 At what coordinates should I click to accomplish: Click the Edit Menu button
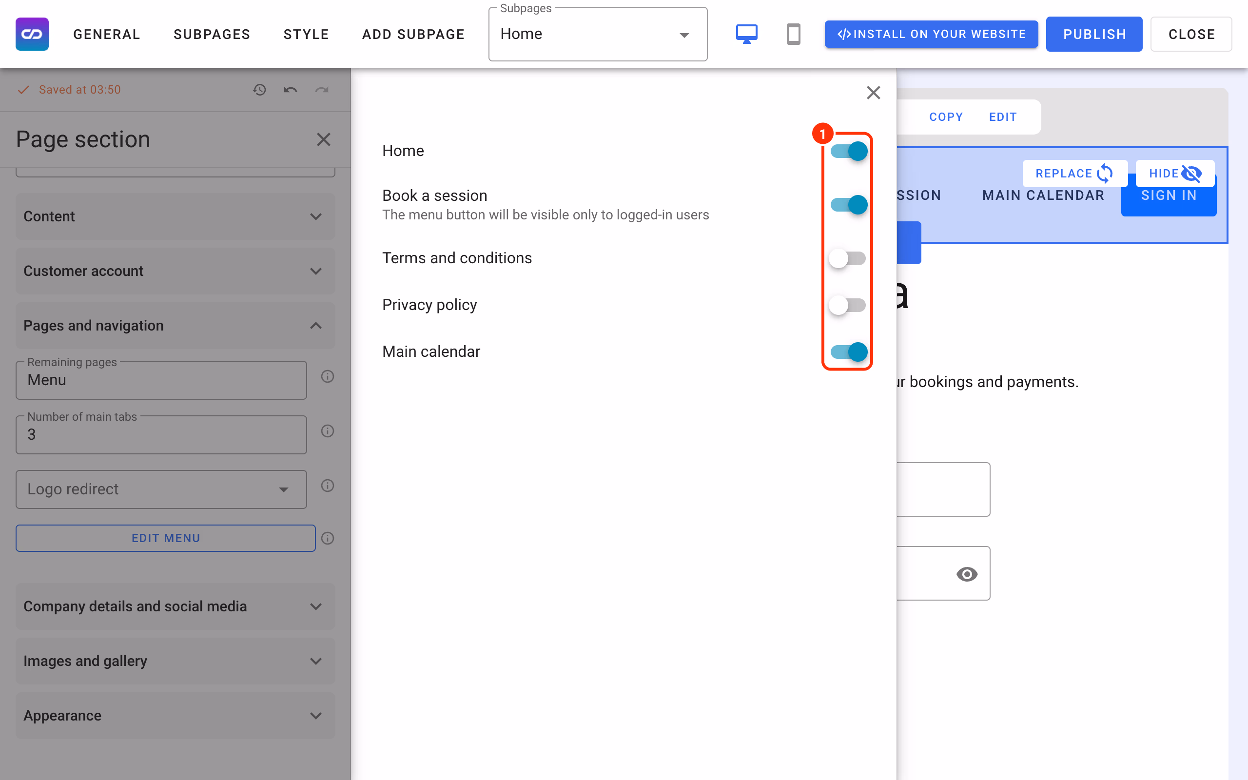166,538
